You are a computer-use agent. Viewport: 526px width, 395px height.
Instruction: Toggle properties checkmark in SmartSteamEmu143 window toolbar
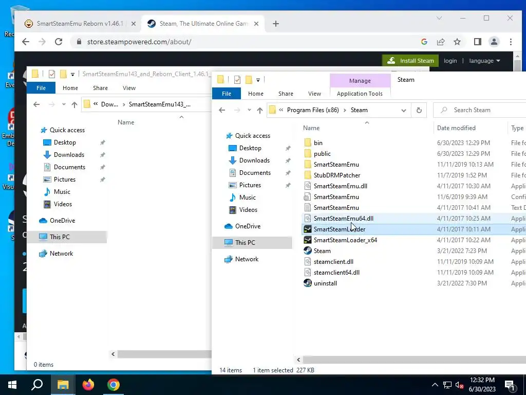pos(52,74)
